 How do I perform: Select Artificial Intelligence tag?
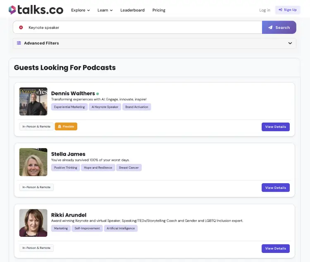121,228
